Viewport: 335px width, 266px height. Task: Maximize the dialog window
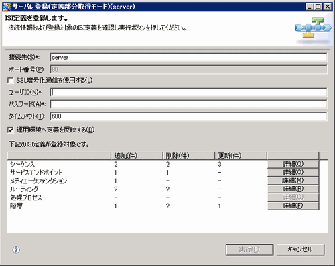(x=318, y=7)
